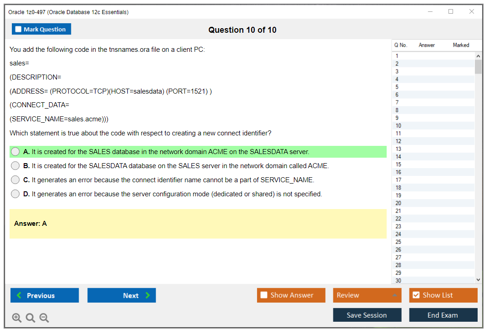This screenshot has height=334, width=489.
Task: Click the zoom out magnifier icon
Action: (x=44, y=318)
